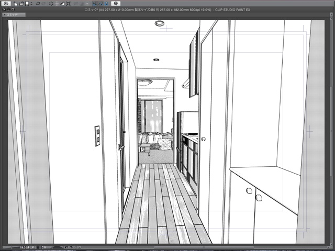This screenshot has width=335, height=251.
Task: Click the 19.0 zoom value field
Action: (23, 247)
